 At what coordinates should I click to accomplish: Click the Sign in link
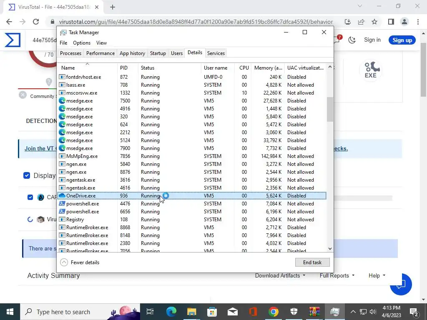tap(372, 40)
